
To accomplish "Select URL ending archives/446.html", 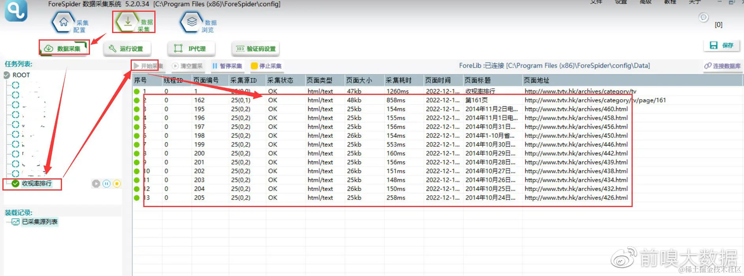I will pyautogui.click(x=576, y=144).
